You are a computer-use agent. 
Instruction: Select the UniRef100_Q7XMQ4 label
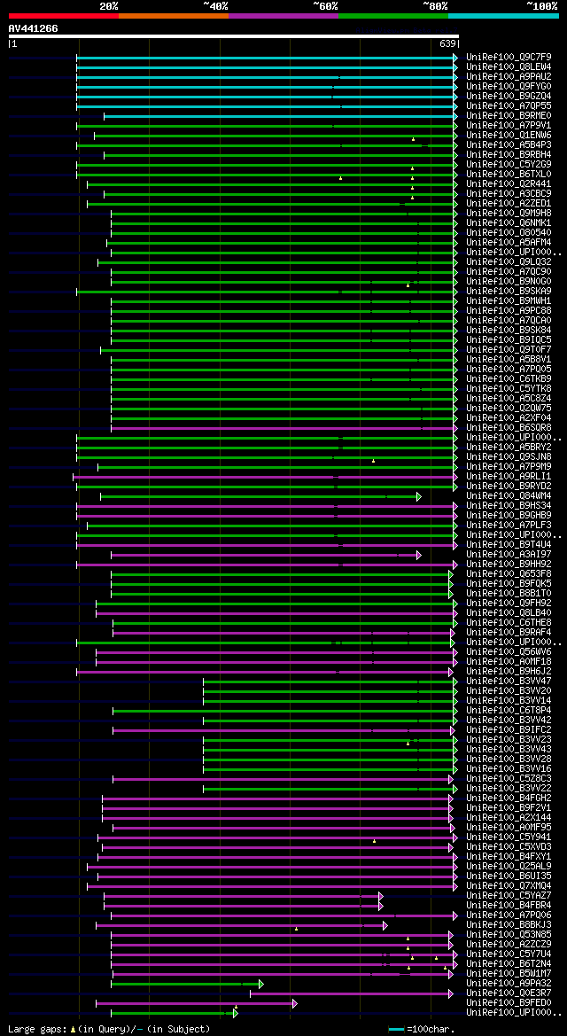tap(509, 887)
